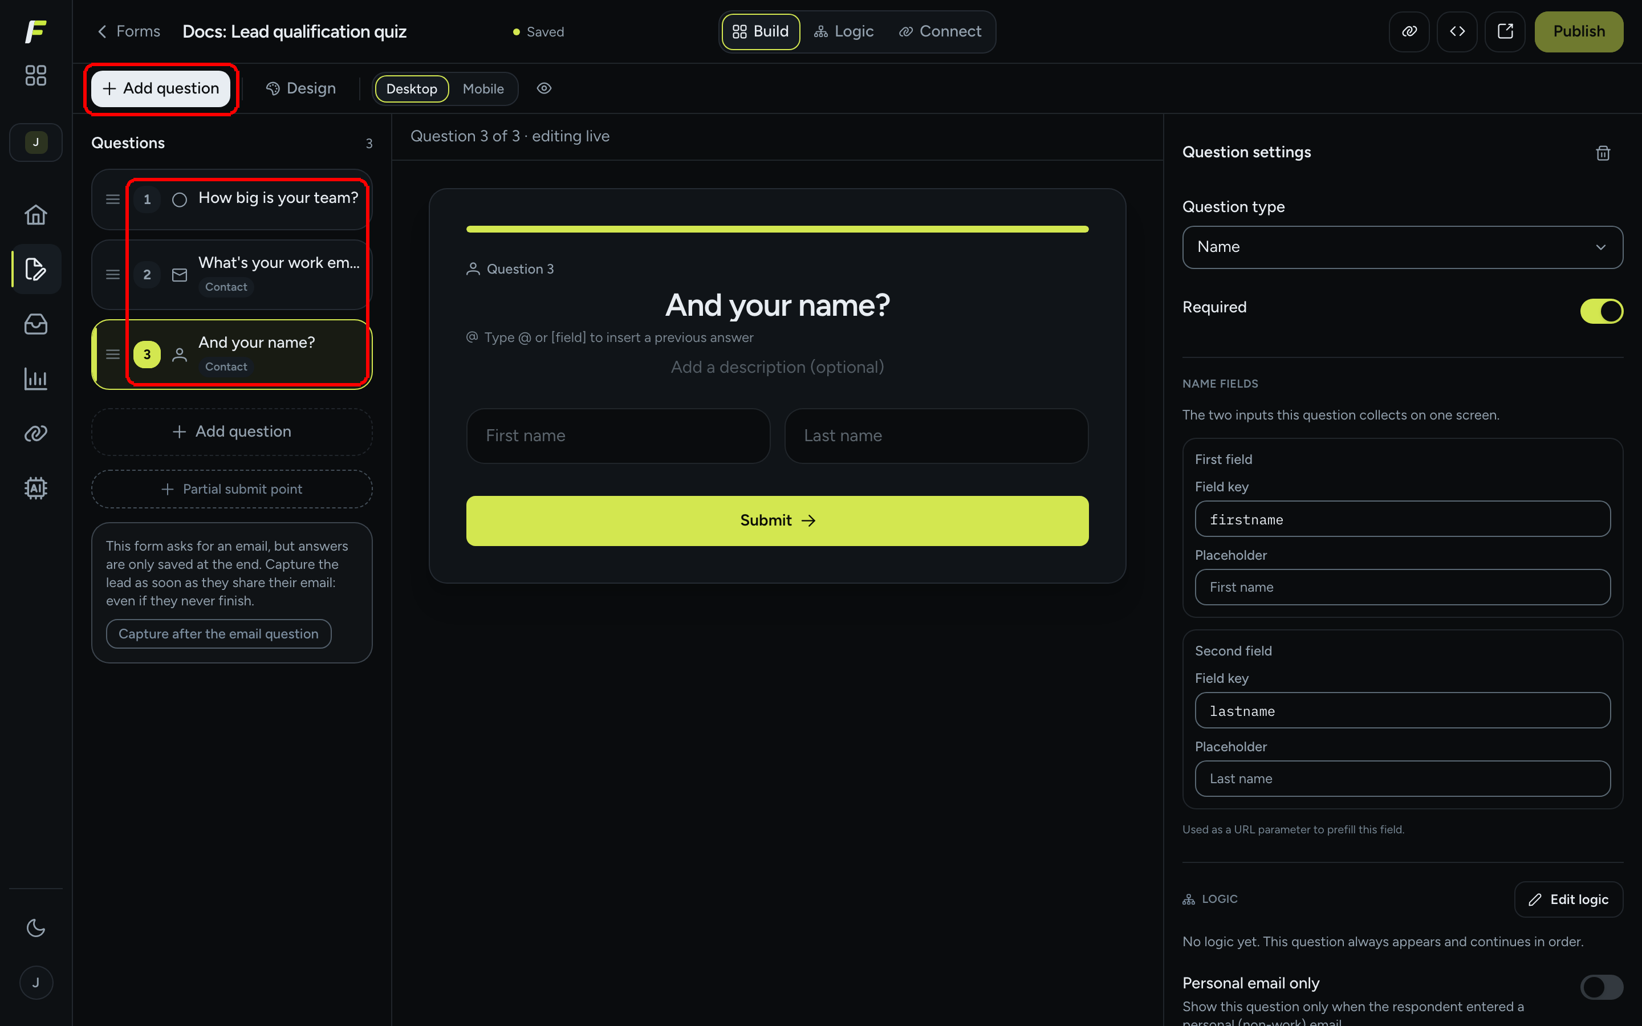This screenshot has width=1642, height=1026.
Task: Open the Forms editor sidebar icon
Action: (x=35, y=270)
